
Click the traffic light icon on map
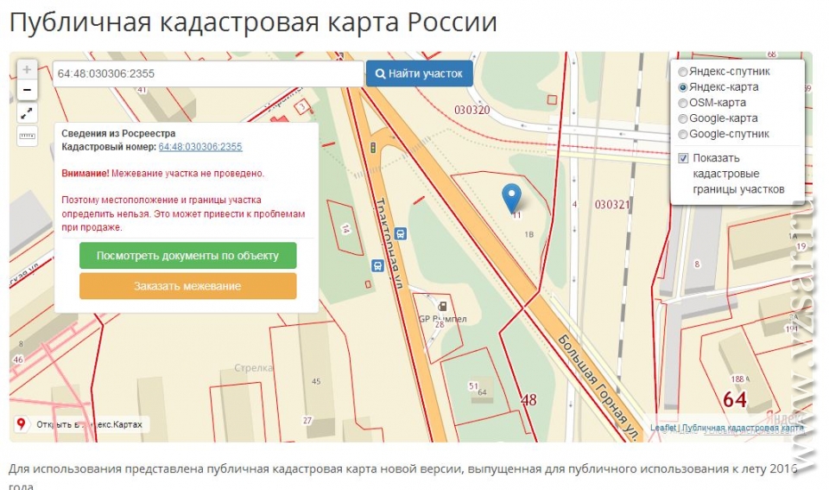pos(373,147)
